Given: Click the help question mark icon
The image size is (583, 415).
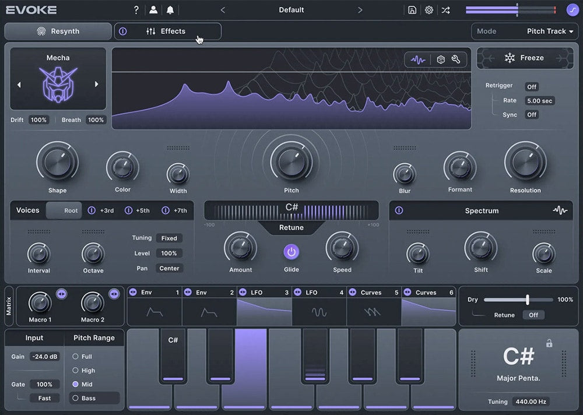Looking at the screenshot, I should coord(136,10).
